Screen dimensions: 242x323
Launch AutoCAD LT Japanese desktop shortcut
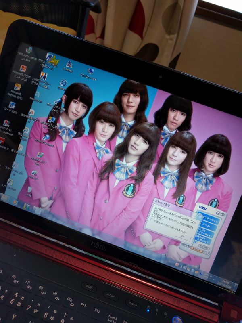6,127
